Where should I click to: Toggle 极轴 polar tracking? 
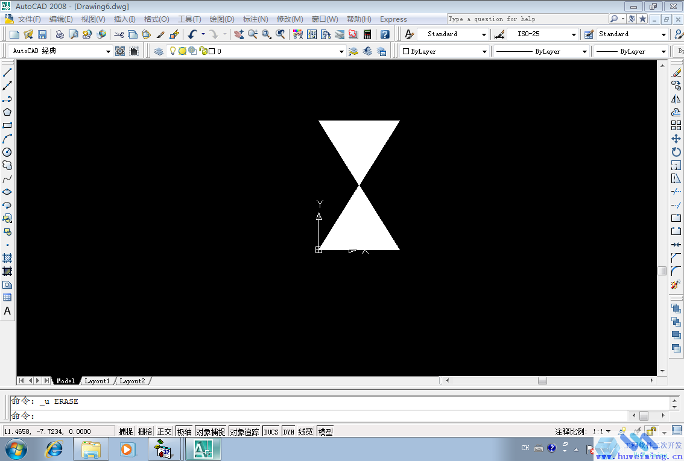pyautogui.click(x=184, y=431)
